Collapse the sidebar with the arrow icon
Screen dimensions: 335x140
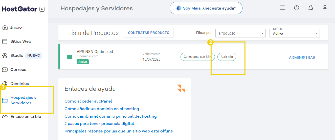tap(42, 9)
